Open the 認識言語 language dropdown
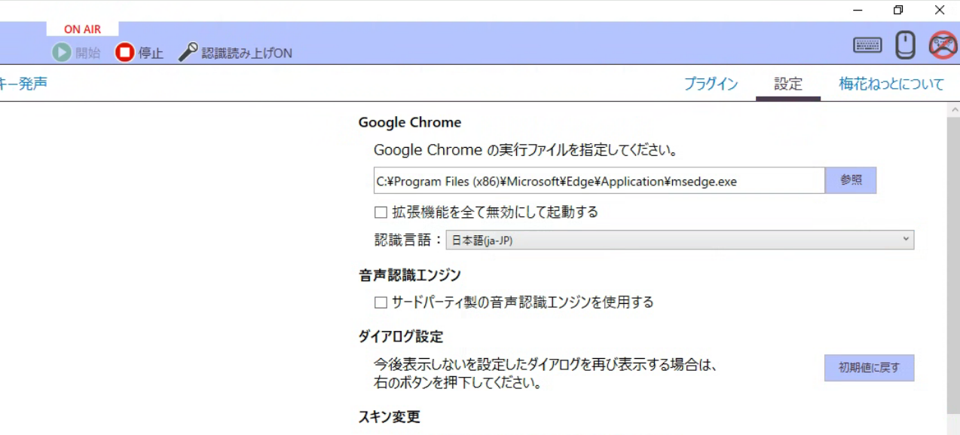This screenshot has height=435, width=960. pos(679,240)
